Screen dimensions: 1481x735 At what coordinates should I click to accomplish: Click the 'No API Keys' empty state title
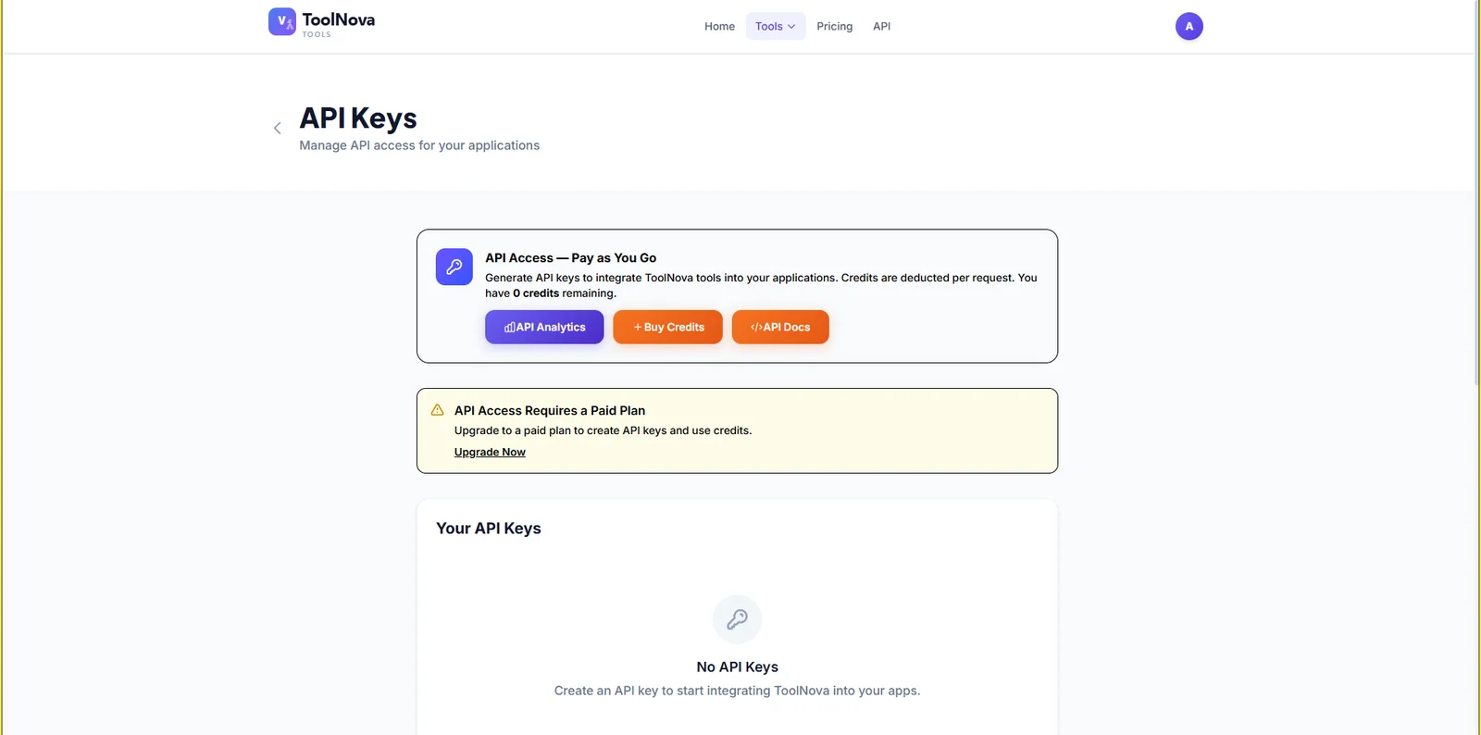pos(738,667)
